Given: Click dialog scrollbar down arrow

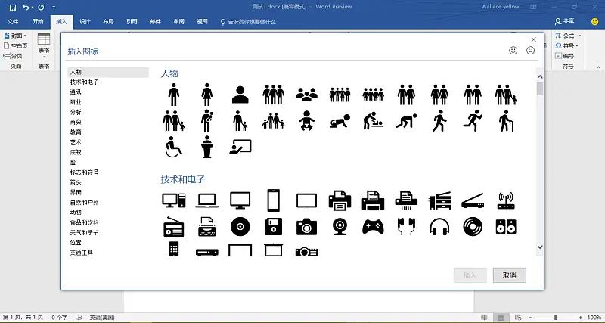Looking at the screenshot, I should [x=540, y=247].
